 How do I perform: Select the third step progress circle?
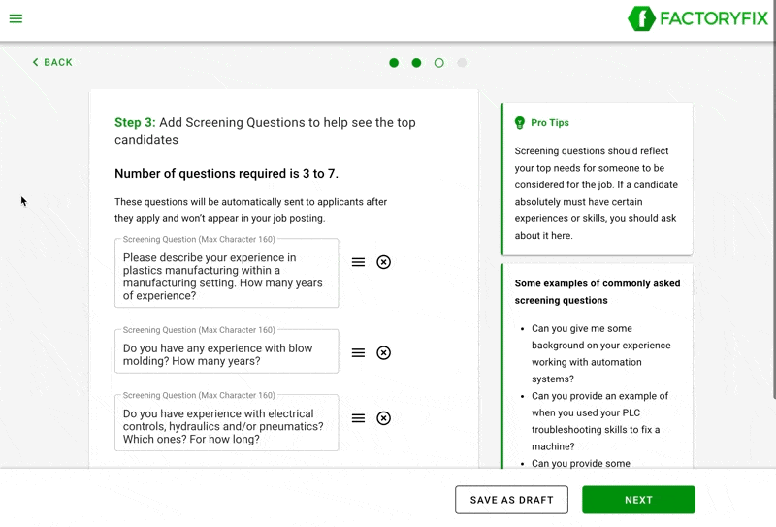click(439, 63)
